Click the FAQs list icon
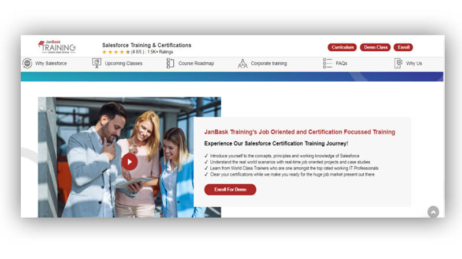 (x=327, y=63)
